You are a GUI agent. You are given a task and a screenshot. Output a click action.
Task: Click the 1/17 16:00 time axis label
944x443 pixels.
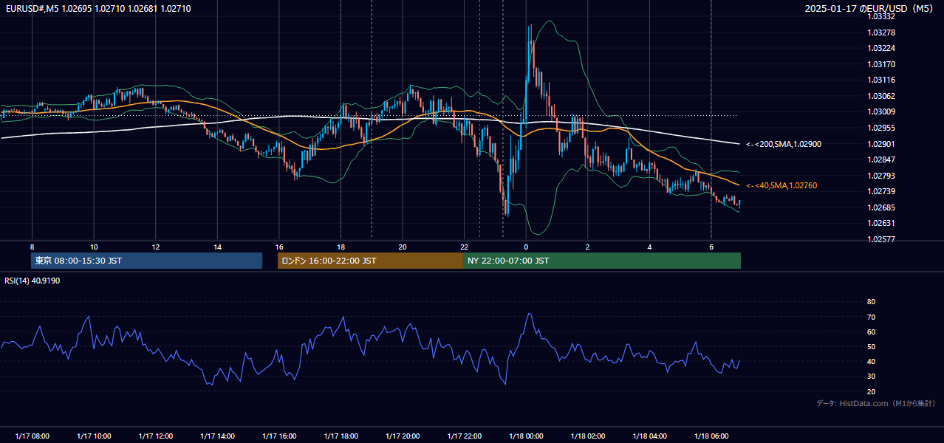[278, 436]
